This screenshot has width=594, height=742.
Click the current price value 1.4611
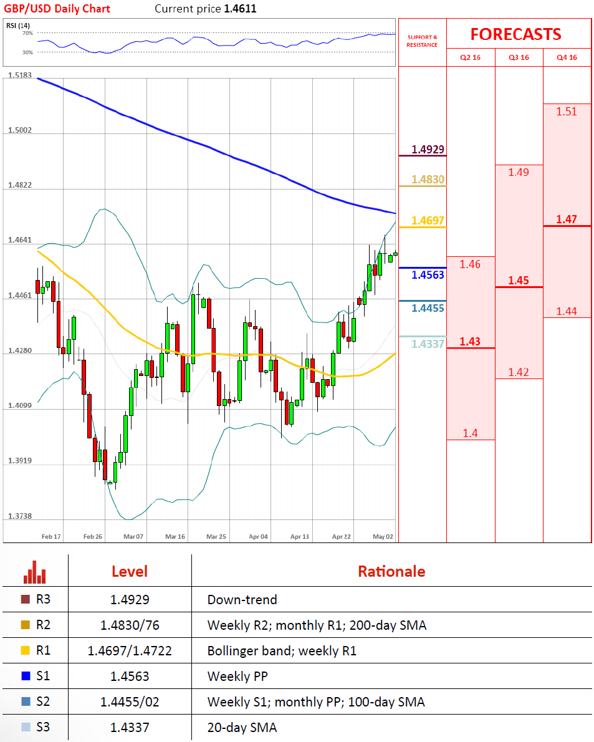point(240,9)
